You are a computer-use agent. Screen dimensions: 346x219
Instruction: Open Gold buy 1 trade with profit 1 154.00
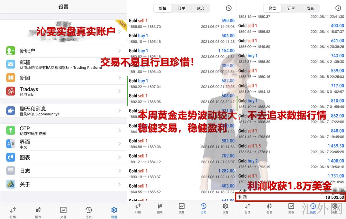[182, 53]
